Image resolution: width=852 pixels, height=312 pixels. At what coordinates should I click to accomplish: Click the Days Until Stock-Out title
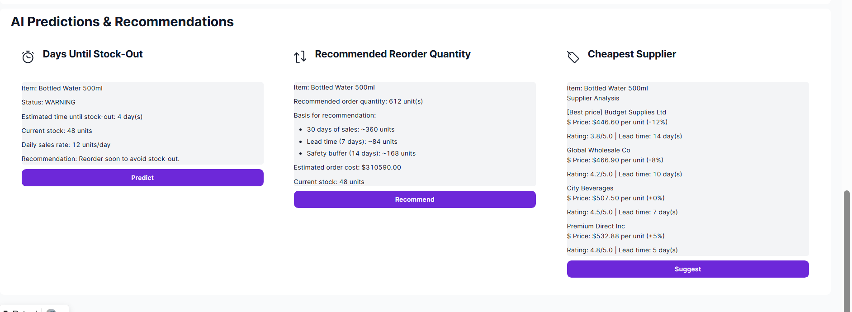pos(93,54)
